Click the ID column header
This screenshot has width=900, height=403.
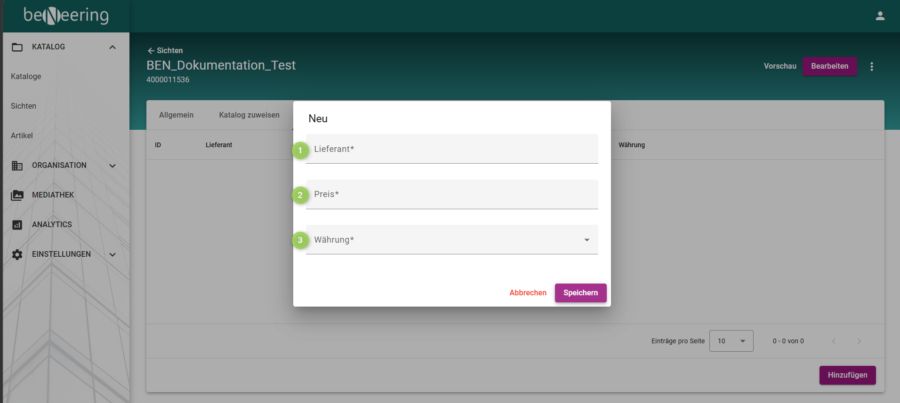coord(158,145)
